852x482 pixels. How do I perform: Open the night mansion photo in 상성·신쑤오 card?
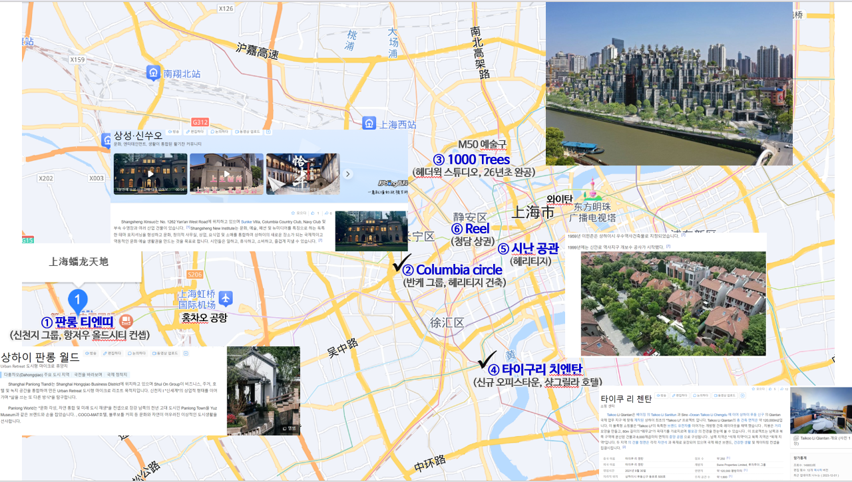coord(371,231)
